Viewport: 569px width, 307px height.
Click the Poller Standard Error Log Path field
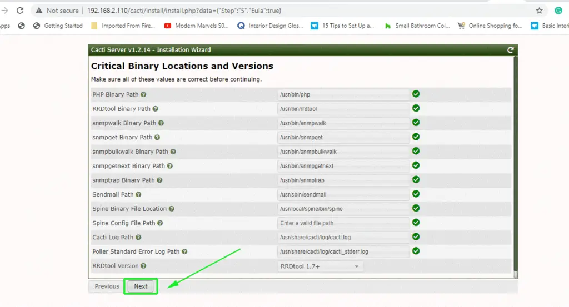343,251
